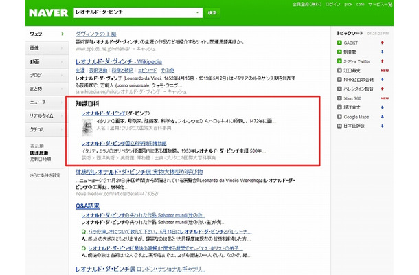This screenshot has width=419, height=275.
Task: Click the GACKT topic keyword
Action: pyautogui.click(x=350, y=43)
